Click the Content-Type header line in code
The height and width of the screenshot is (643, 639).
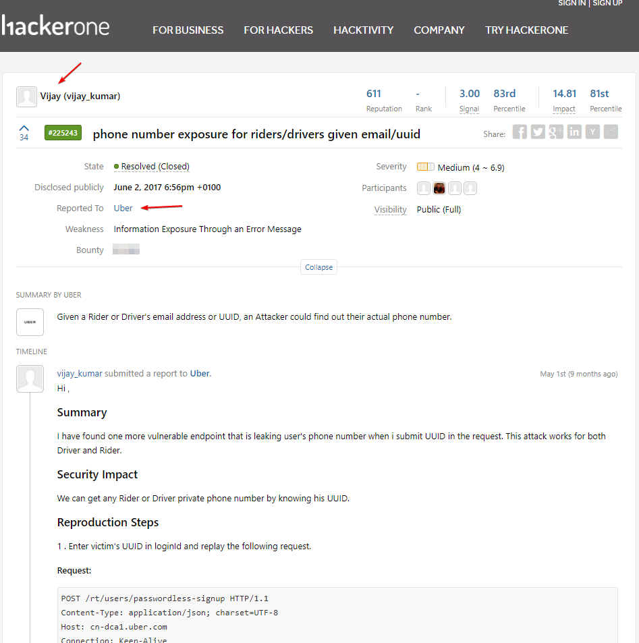[169, 613]
